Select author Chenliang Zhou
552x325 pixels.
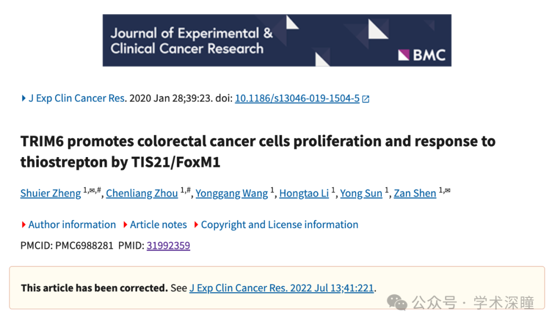point(142,193)
